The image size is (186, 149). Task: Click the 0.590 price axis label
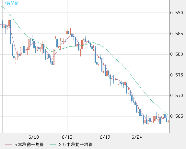click(177, 13)
